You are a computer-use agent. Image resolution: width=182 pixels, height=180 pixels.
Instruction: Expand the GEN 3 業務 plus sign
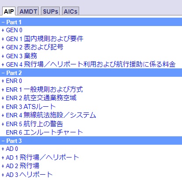3,56
